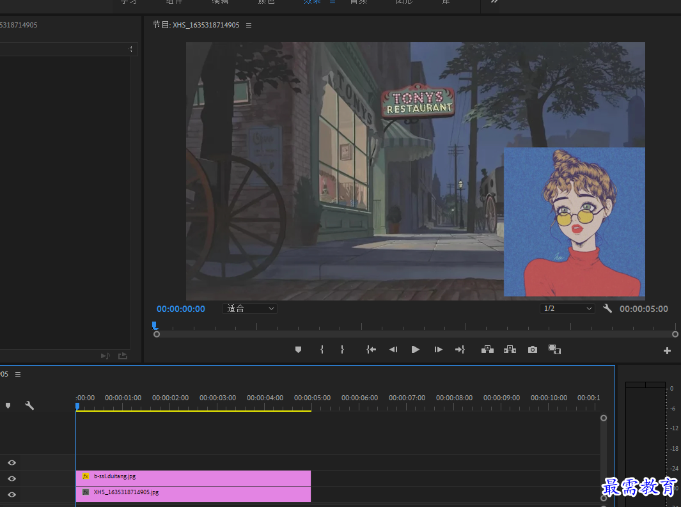Click 00:00:06:00 on the timeline ruler
Screen dimensions: 681x507
359,398
